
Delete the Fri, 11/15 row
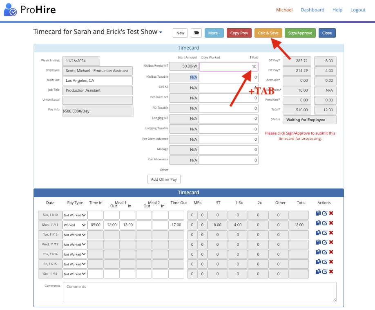pos(331,262)
